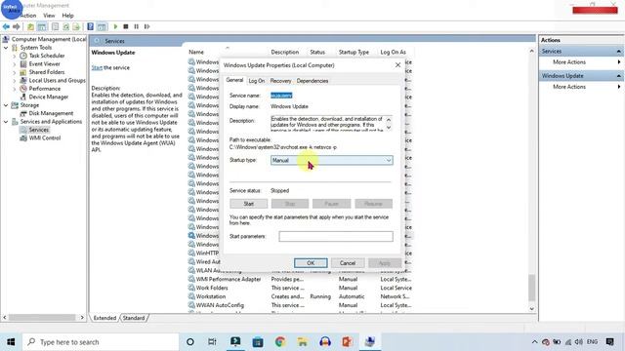Go forward using the toolbar right arrow
Viewport: 625px width, 351px height.
pyautogui.click(x=17, y=26)
